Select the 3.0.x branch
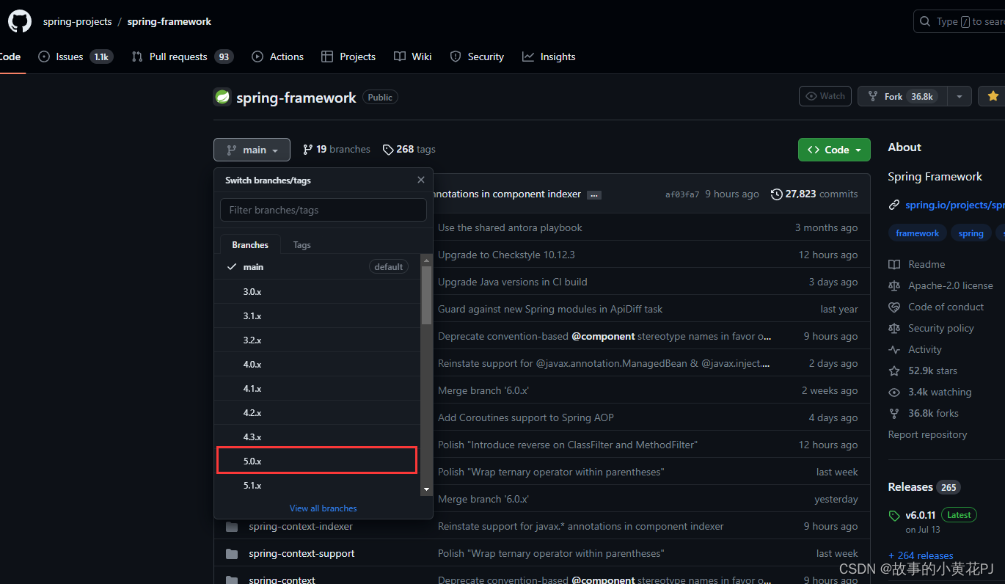This screenshot has width=1005, height=584. coord(317,291)
